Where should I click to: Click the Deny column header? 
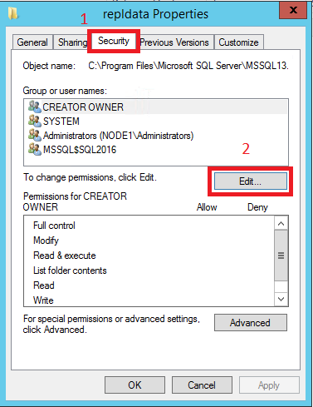[x=257, y=207]
